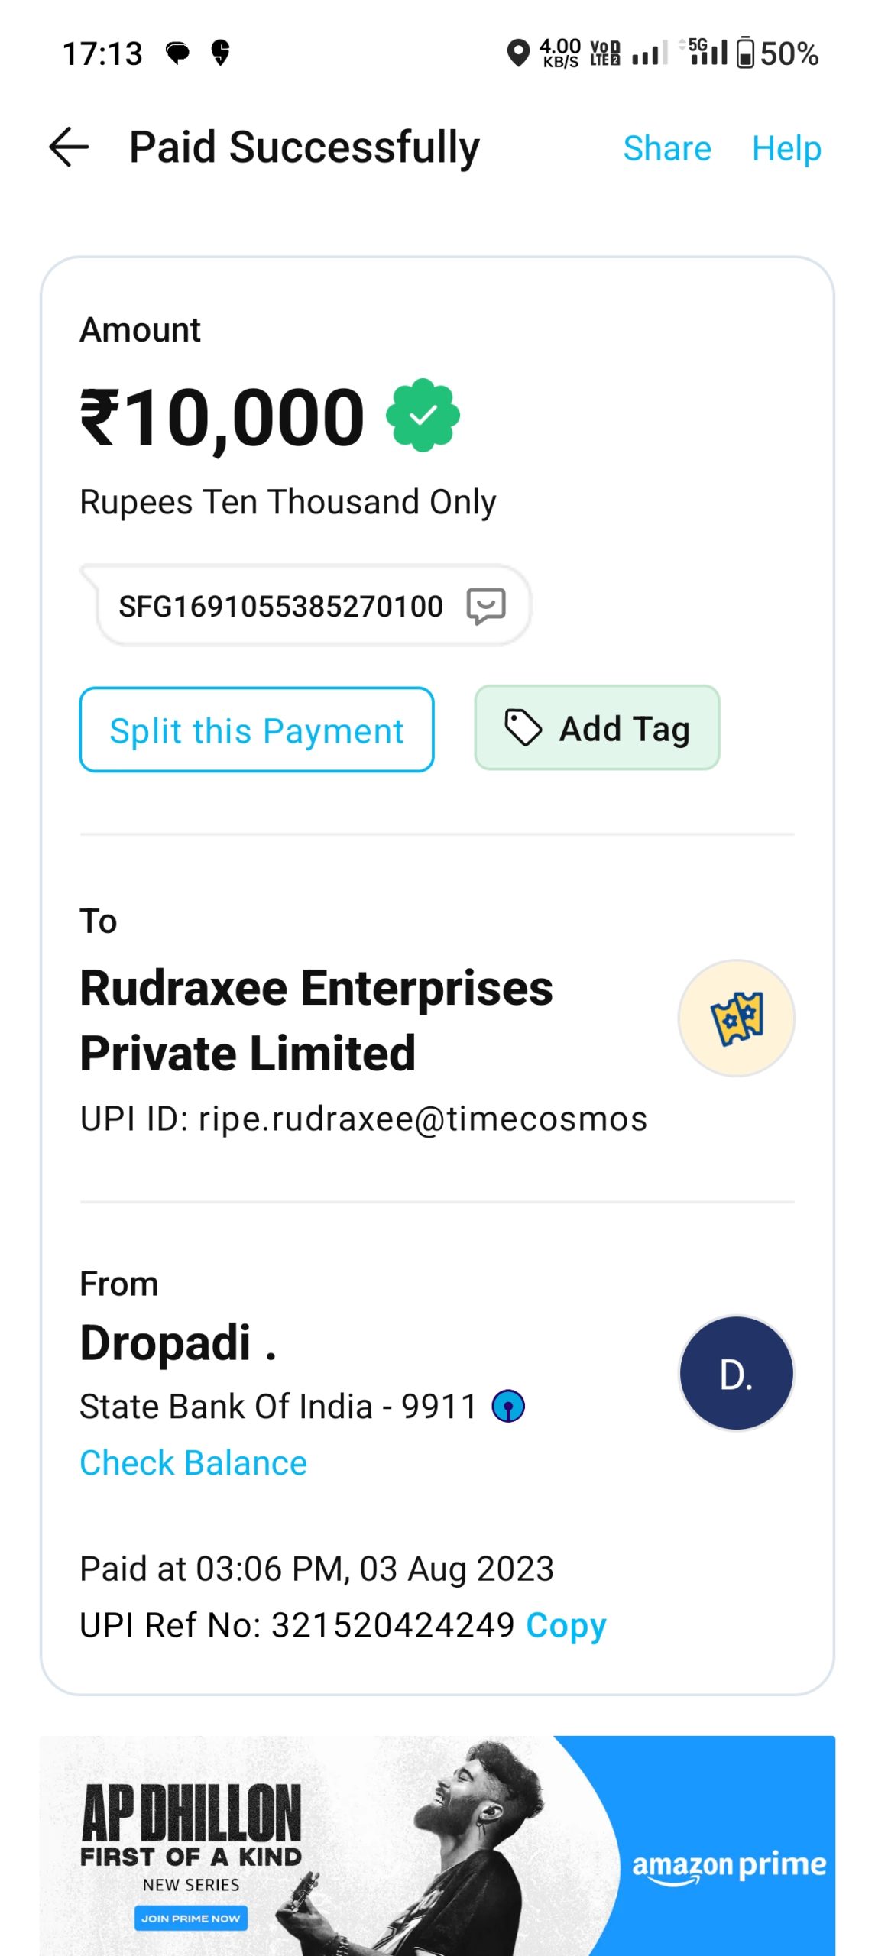Copy the UPI reference number
The width and height of the screenshot is (875, 1956).
pyautogui.click(x=566, y=1625)
